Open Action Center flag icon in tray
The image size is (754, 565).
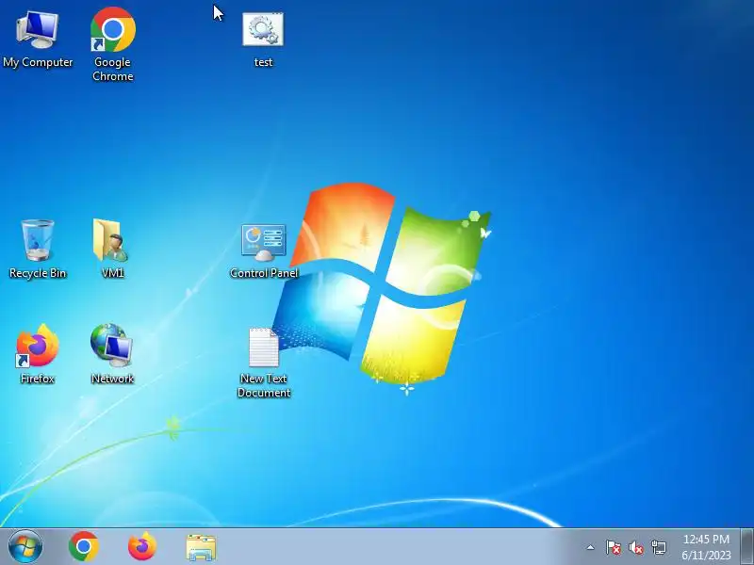[x=614, y=547]
